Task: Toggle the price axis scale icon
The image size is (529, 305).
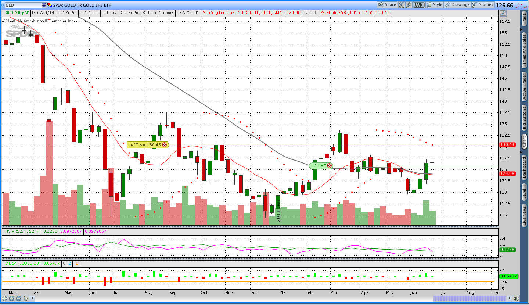Action: coord(503,13)
